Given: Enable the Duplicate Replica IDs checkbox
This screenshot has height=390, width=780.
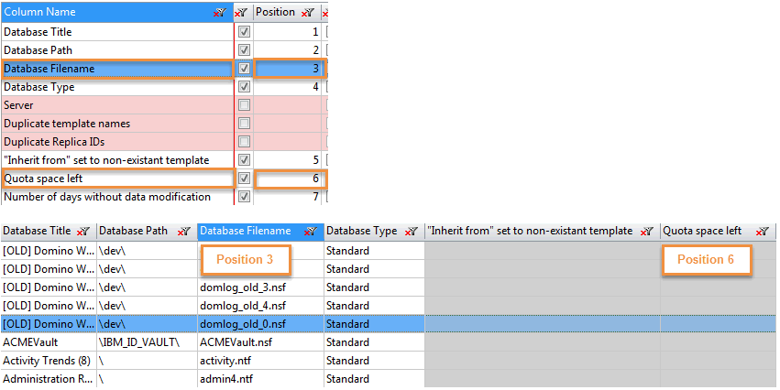Looking at the screenshot, I should click(244, 142).
